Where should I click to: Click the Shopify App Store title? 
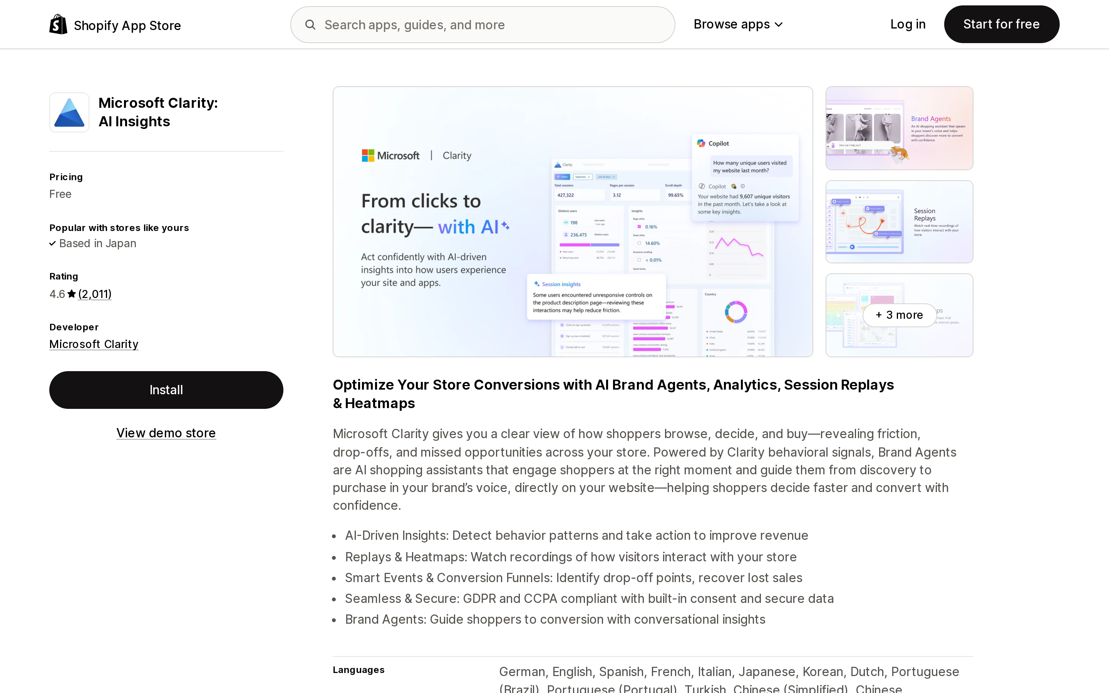pos(127,26)
